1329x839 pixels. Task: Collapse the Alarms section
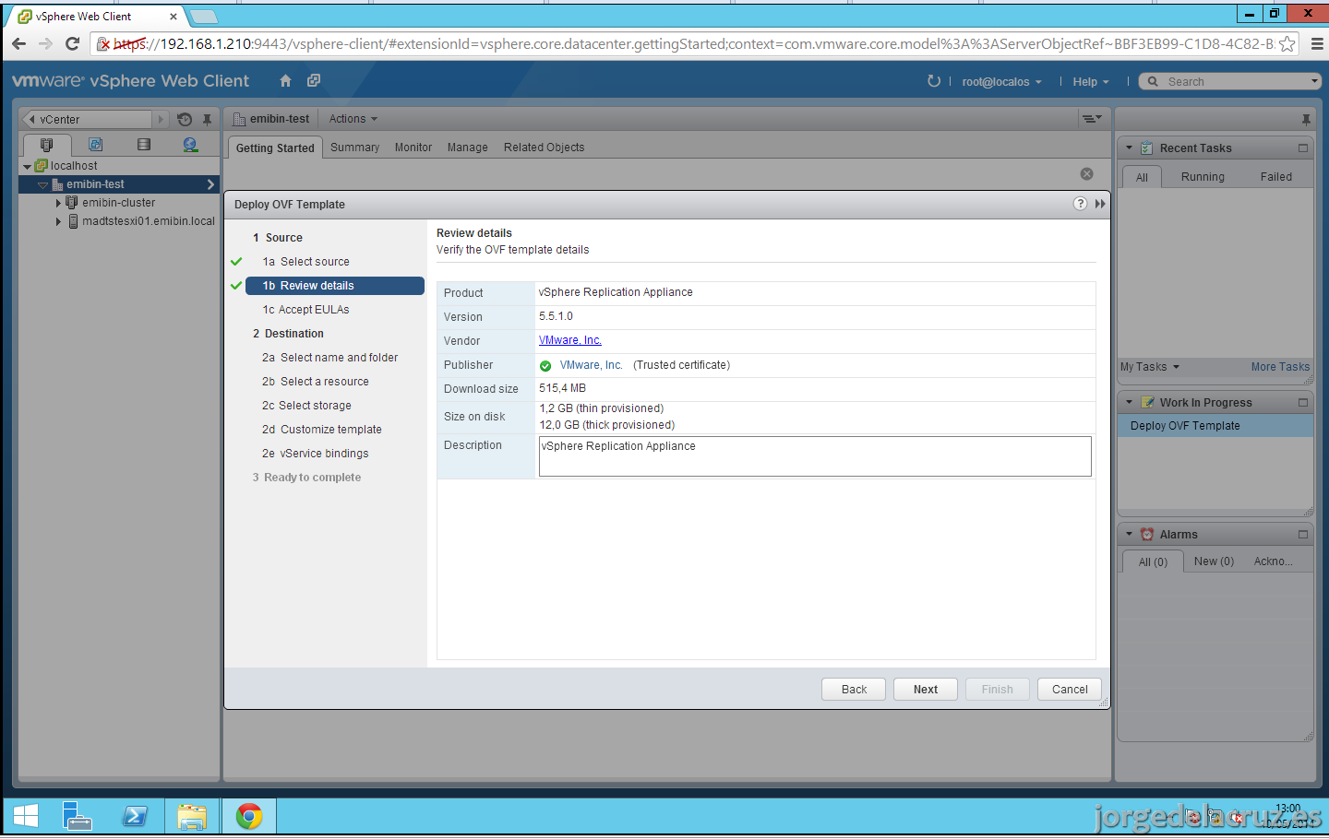click(x=1129, y=534)
